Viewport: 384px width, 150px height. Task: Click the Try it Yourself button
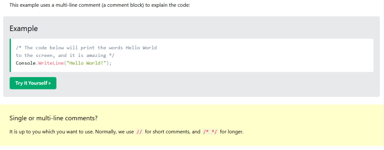pos(33,83)
